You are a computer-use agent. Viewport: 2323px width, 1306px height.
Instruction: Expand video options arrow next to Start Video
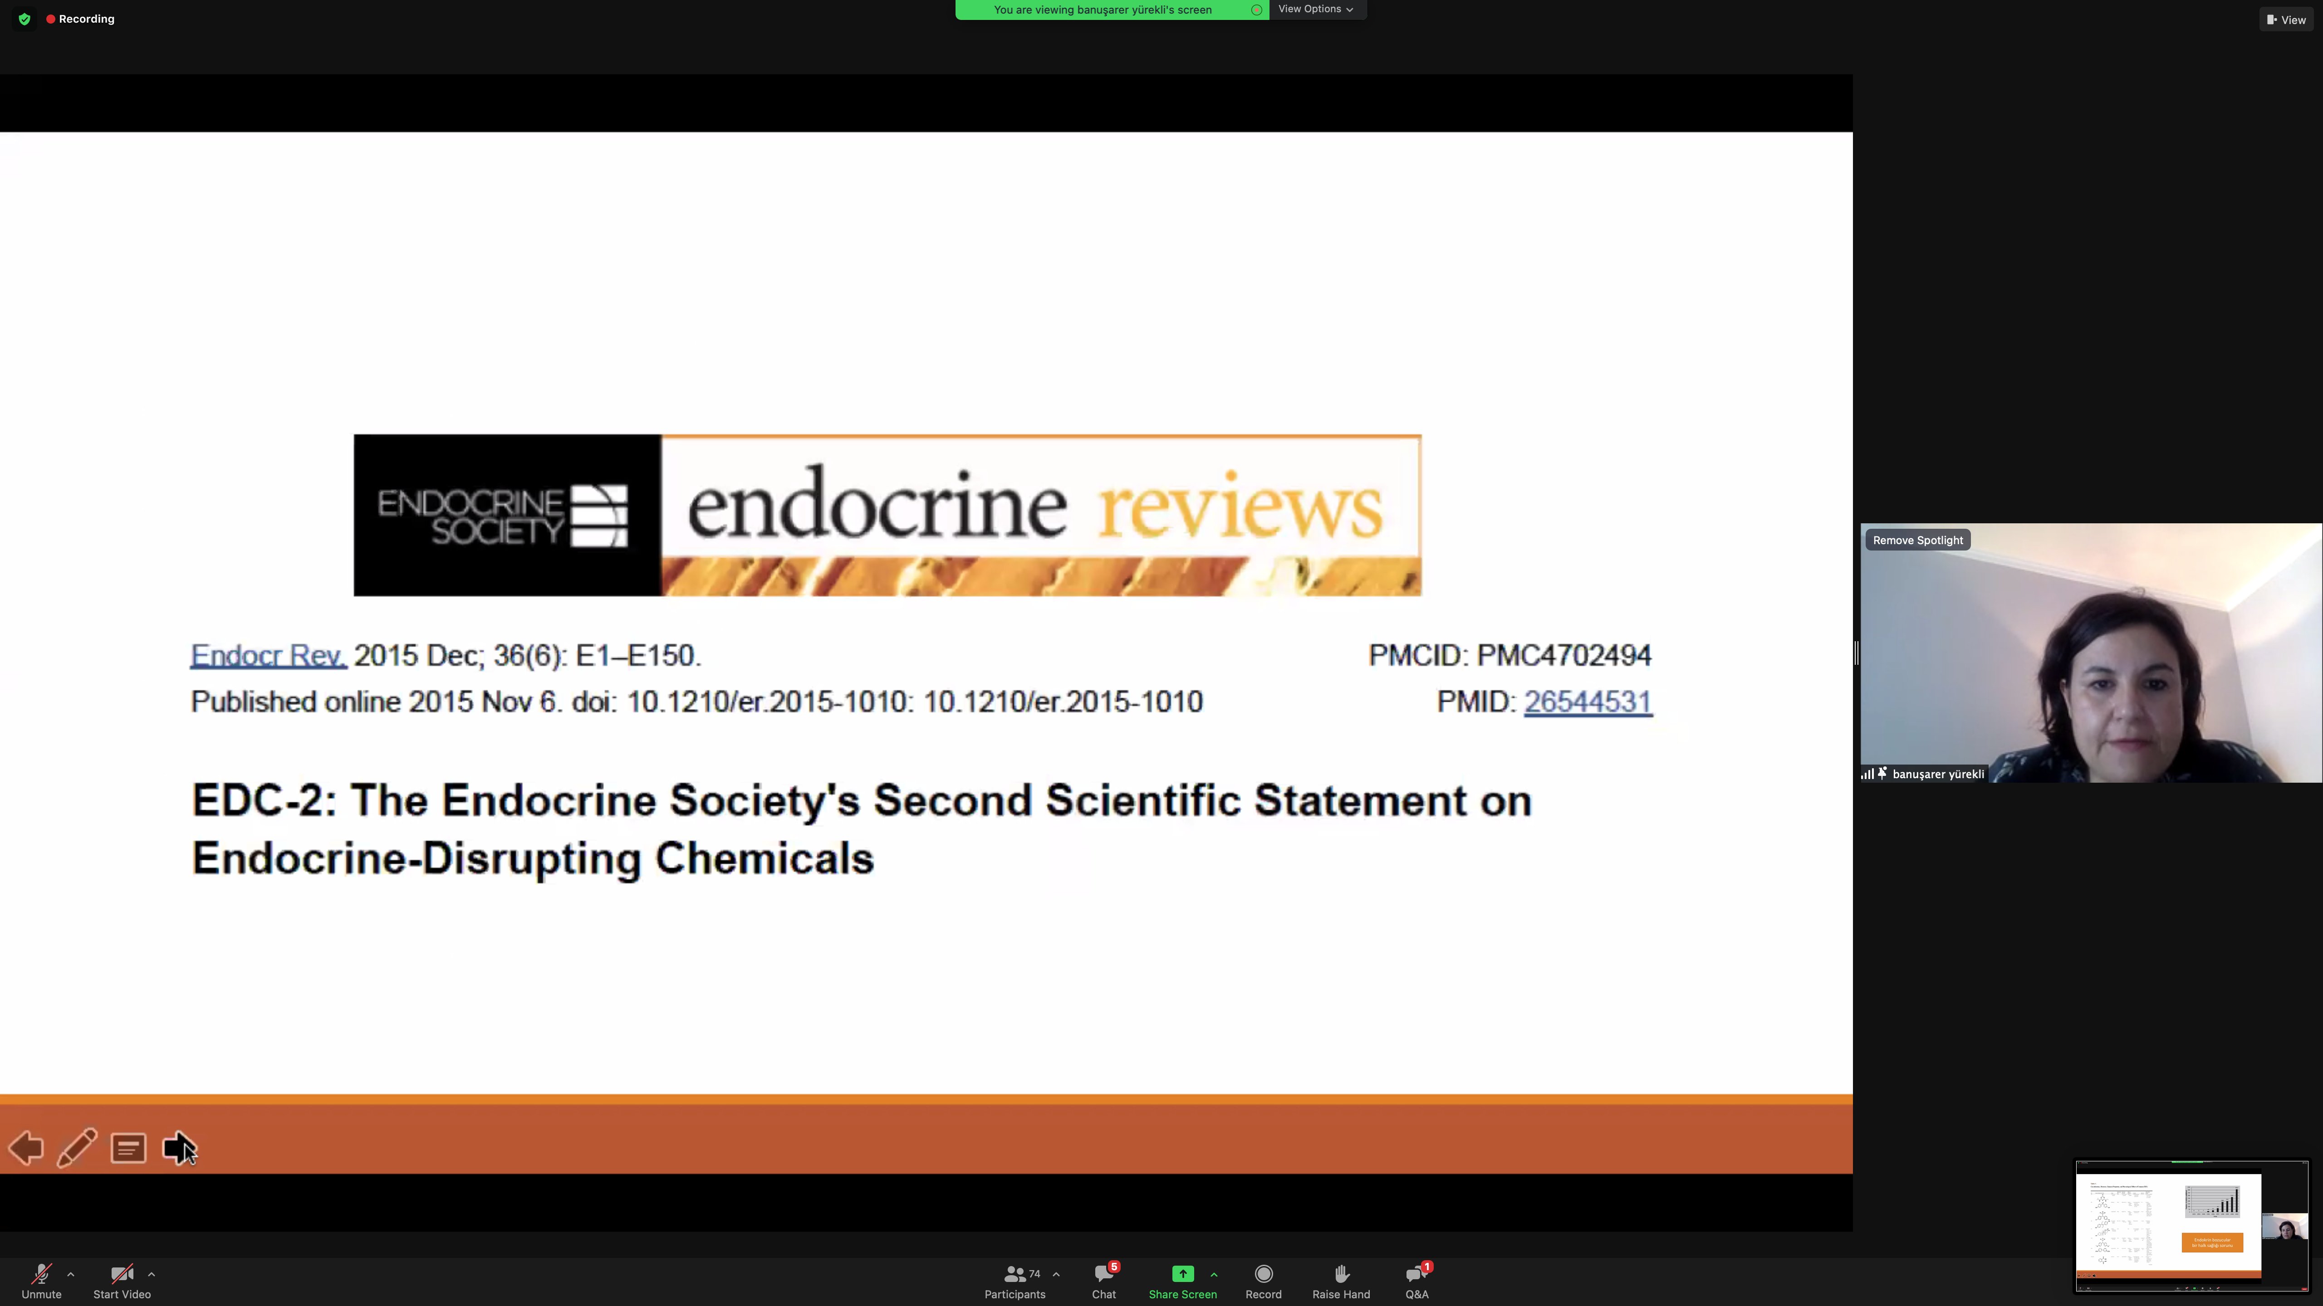coord(152,1274)
